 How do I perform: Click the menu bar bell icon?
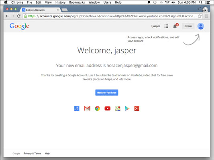point(149,2)
